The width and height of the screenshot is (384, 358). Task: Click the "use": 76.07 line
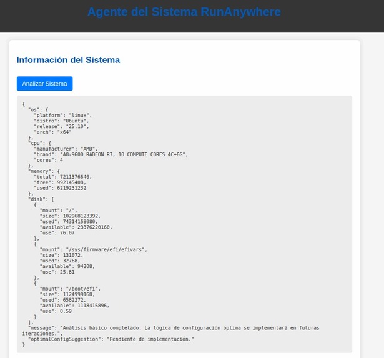point(57,233)
